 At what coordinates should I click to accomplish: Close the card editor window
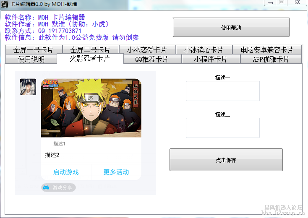(297, 3)
